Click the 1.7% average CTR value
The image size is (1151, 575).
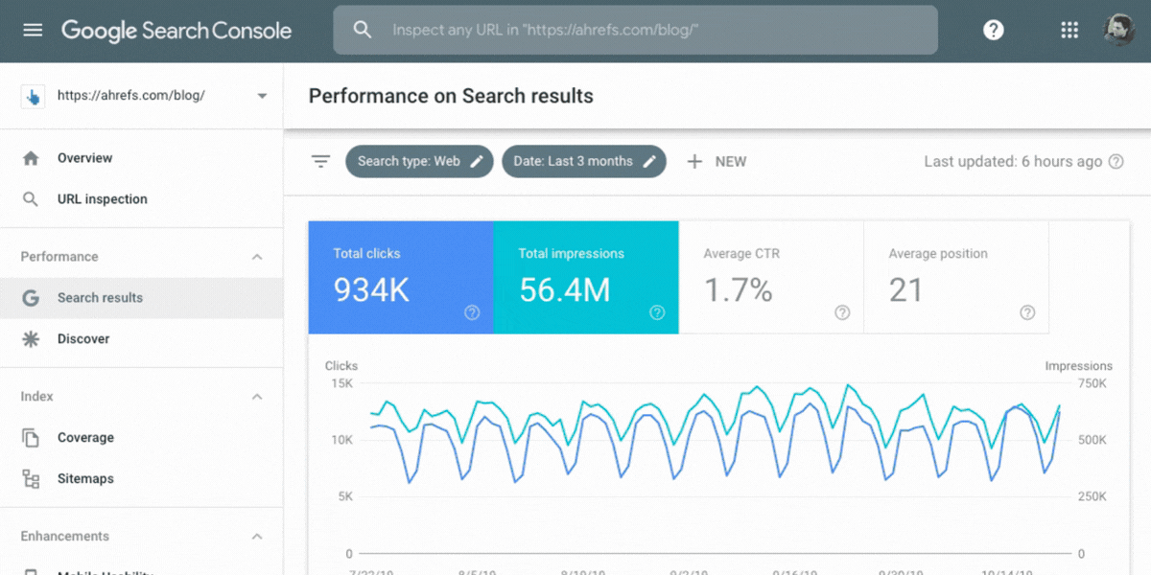point(739,290)
